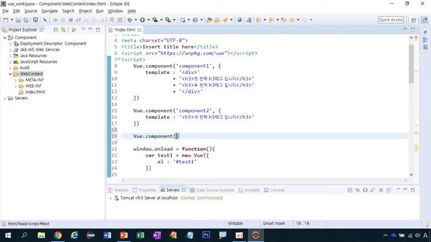Open the Navigate menu
431x242 pixels.
pos(49,11)
